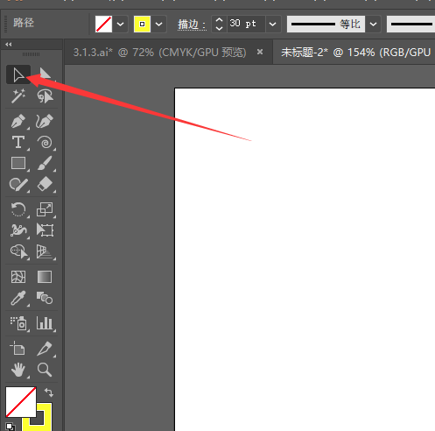Switch to the 3.1.3.ai document tab
Screen dimensions: 435x431
(x=159, y=53)
